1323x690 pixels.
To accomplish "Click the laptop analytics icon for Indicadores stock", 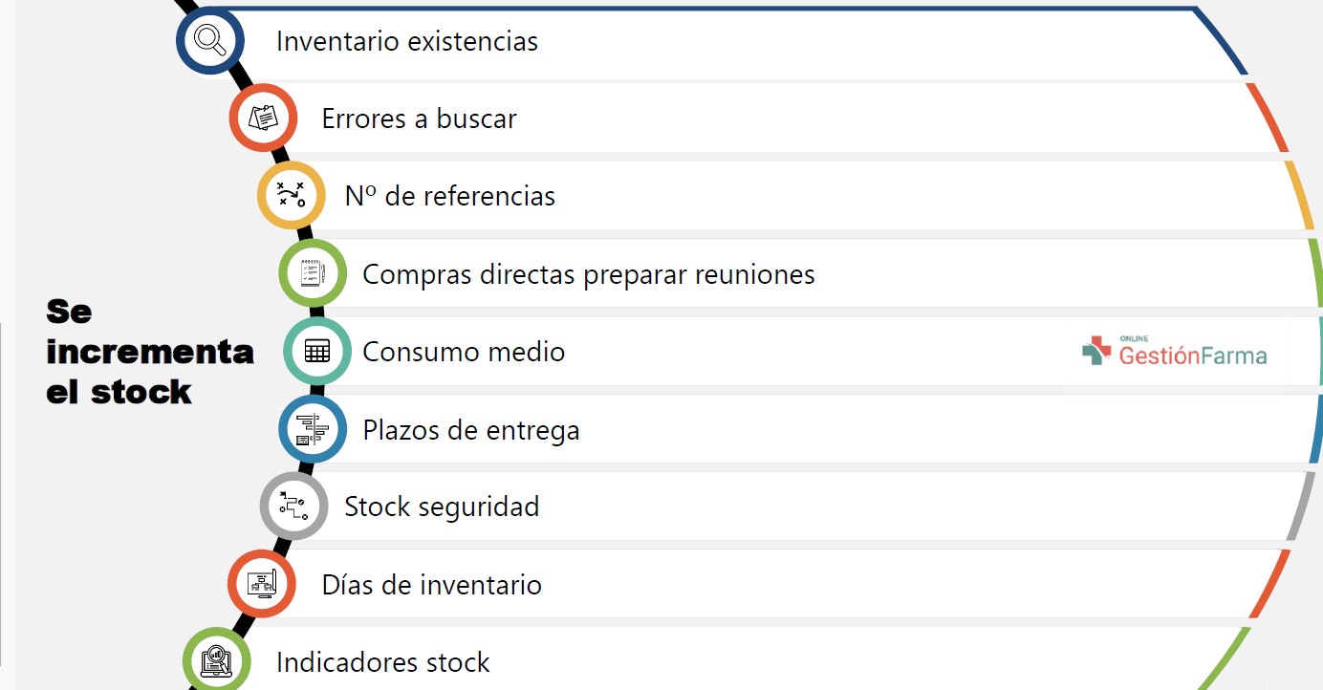I will [x=217, y=661].
